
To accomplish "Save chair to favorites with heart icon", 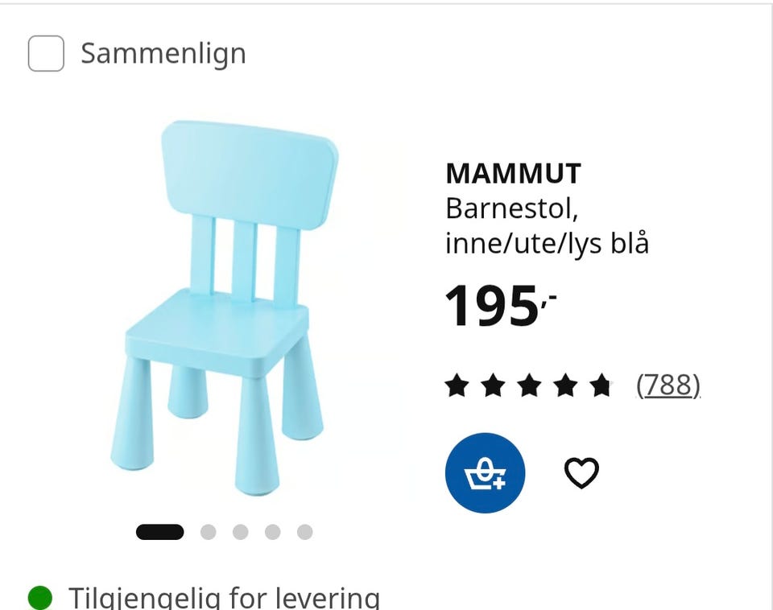I will coord(581,473).
